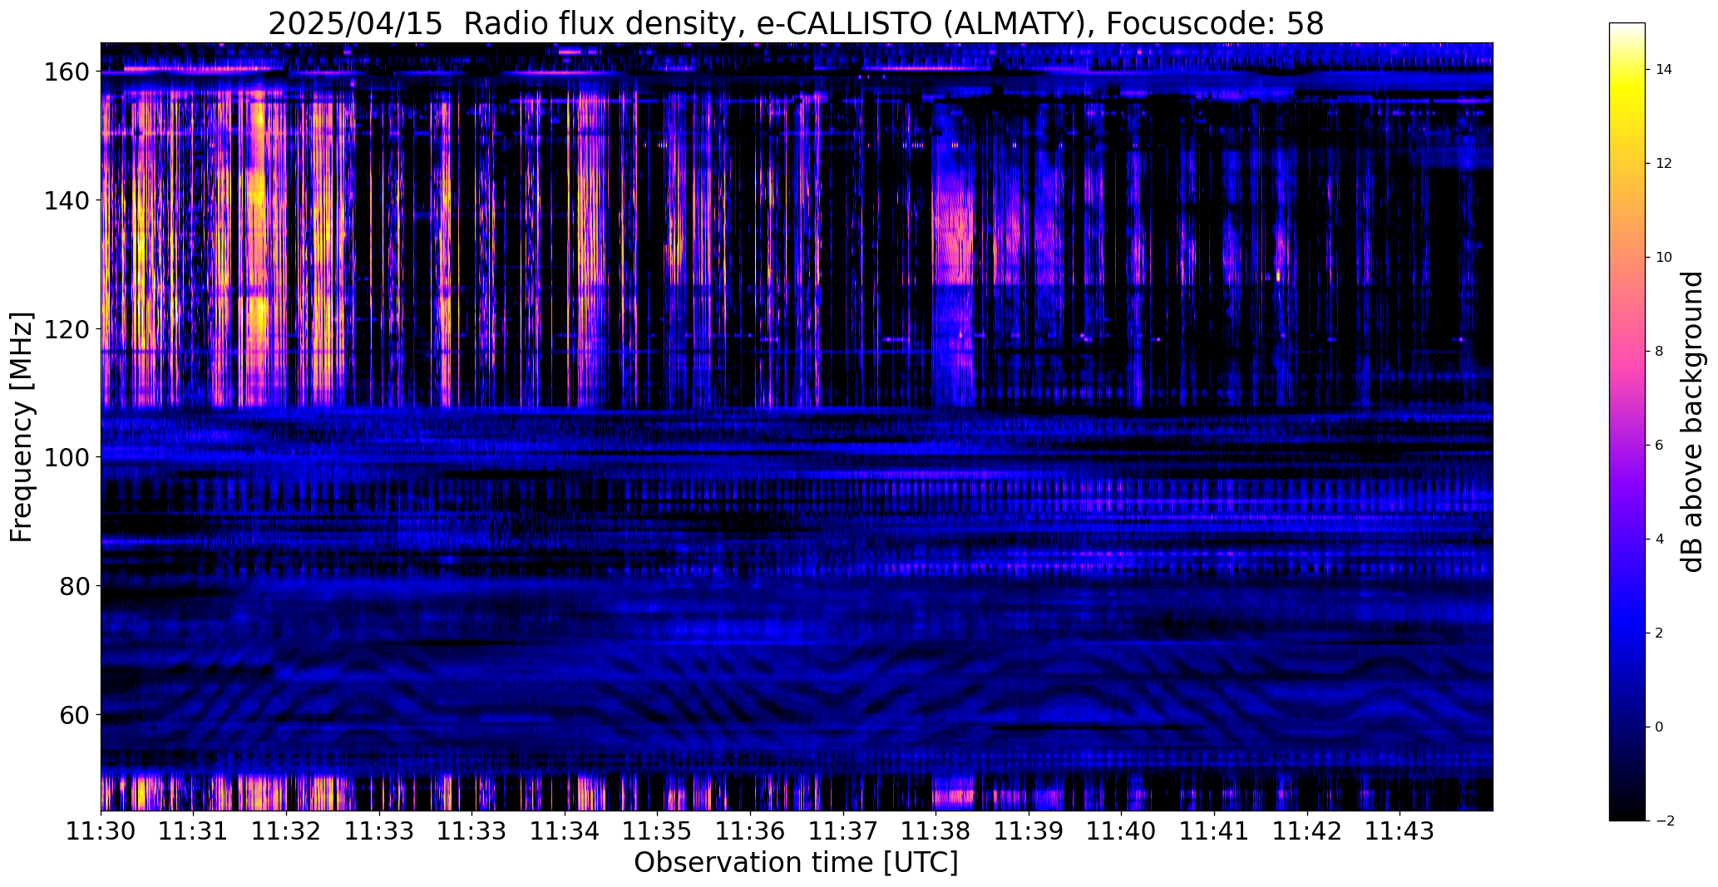The height and width of the screenshot is (887, 1718).
Task: Click the 11:31 time tick label
Action: coord(194,831)
